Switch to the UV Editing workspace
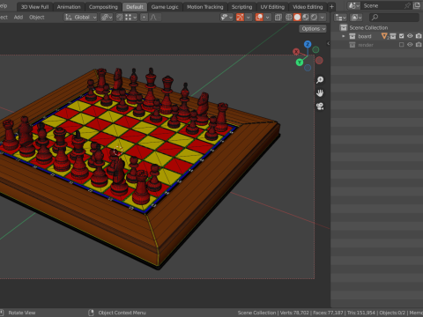 tap(272, 7)
